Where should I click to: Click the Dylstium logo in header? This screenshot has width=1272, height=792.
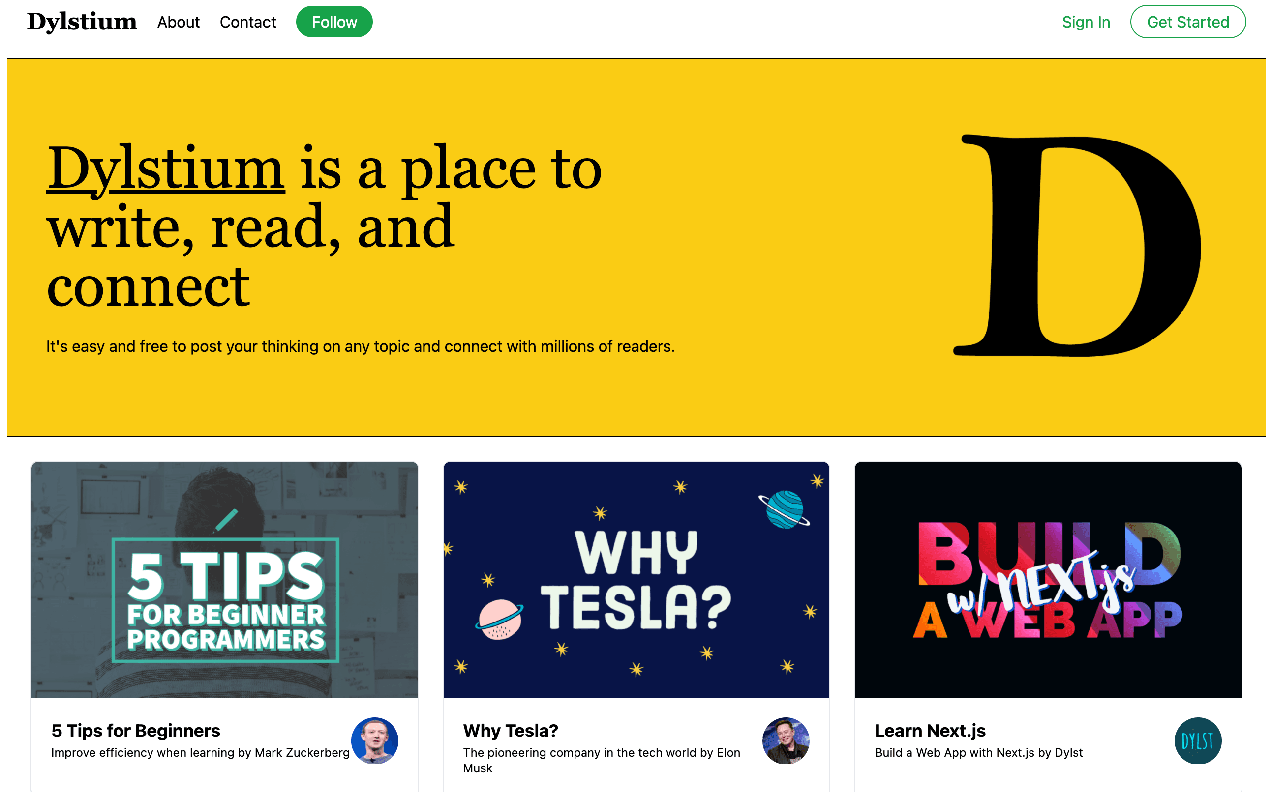(x=82, y=22)
